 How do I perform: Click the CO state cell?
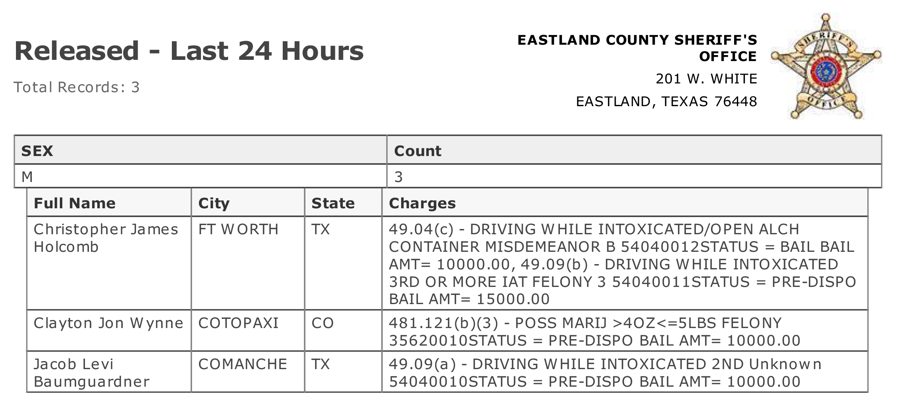[343, 330]
